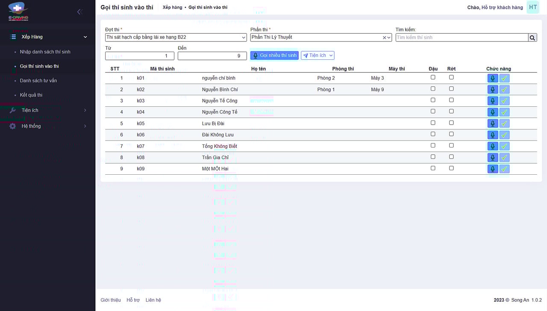This screenshot has width=547, height=311.
Task: Check Rớt checkbox for Lưu Bị Đài
Action: click(x=451, y=123)
